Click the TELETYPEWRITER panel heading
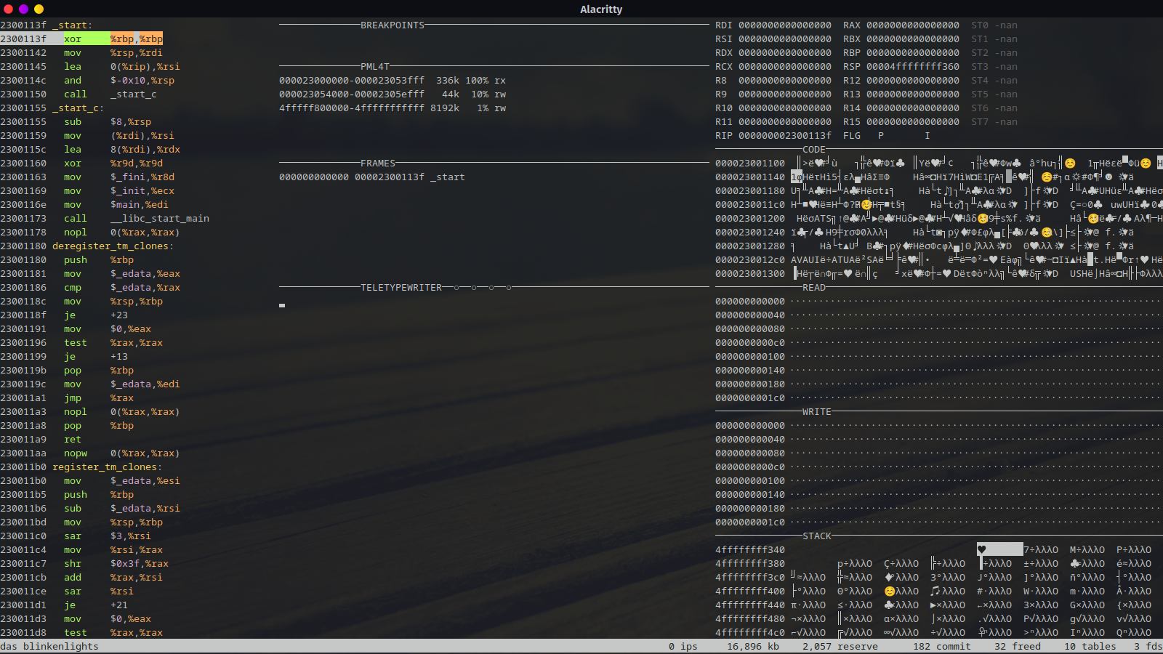Viewport: 1163px width, 654px height. [401, 288]
